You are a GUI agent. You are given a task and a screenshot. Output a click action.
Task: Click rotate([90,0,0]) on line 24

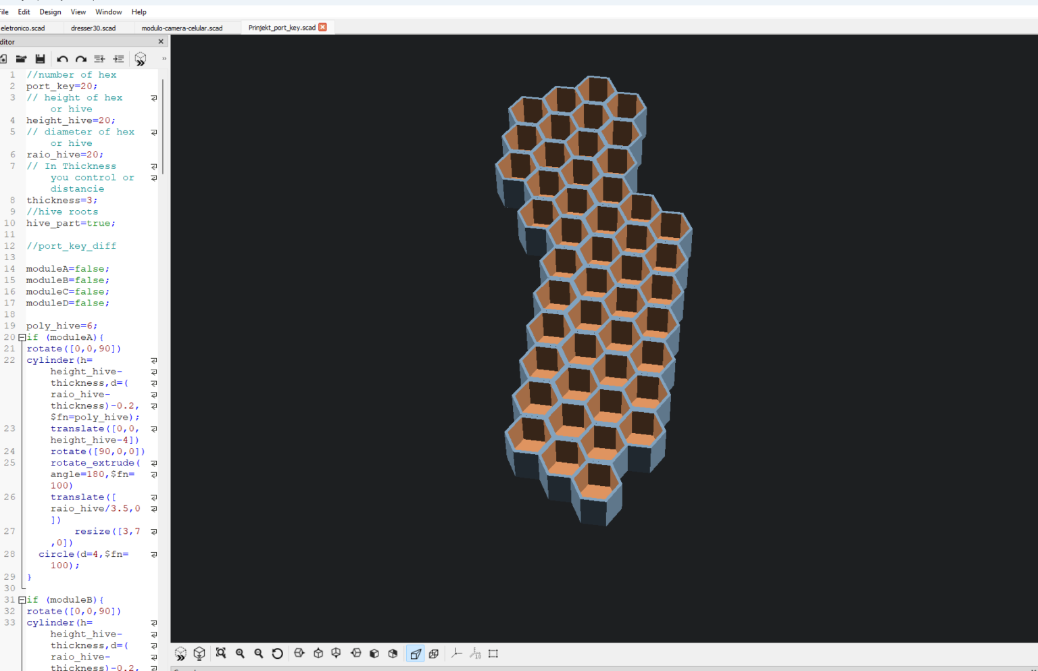coord(97,451)
